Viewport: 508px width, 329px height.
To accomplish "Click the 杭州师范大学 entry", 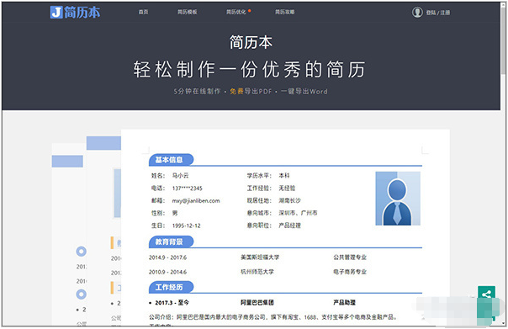I will 257,272.
